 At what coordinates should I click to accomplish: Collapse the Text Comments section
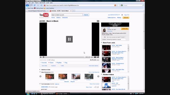tap(40, 84)
